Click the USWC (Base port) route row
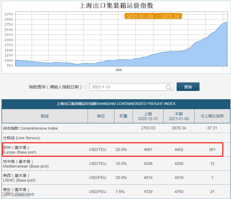The width and height of the screenshot is (231, 199). [116, 178]
